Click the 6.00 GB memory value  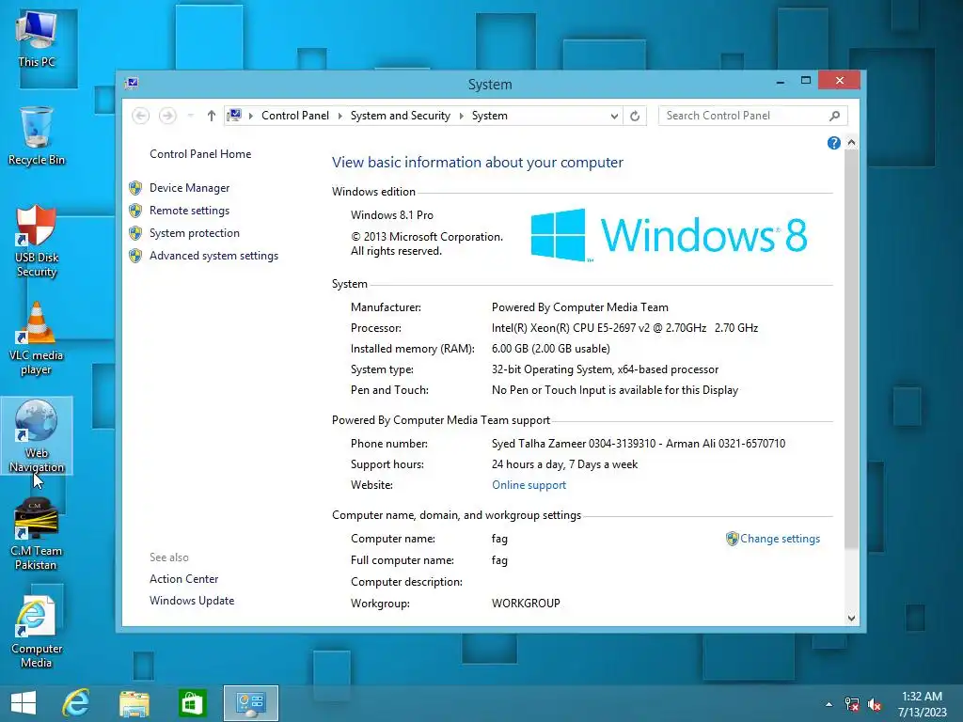[550, 349]
